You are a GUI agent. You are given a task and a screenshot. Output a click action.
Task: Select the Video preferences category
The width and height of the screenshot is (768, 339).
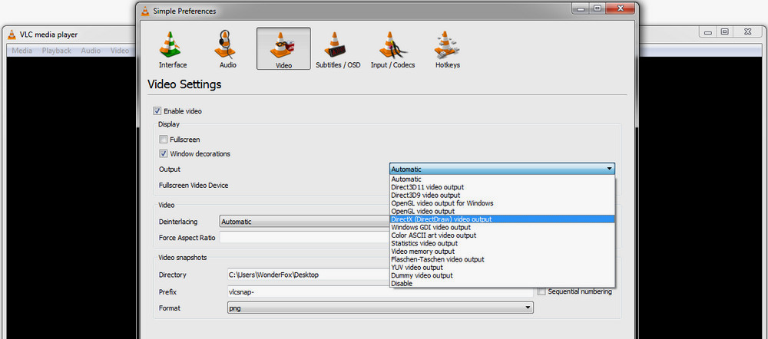pos(283,48)
